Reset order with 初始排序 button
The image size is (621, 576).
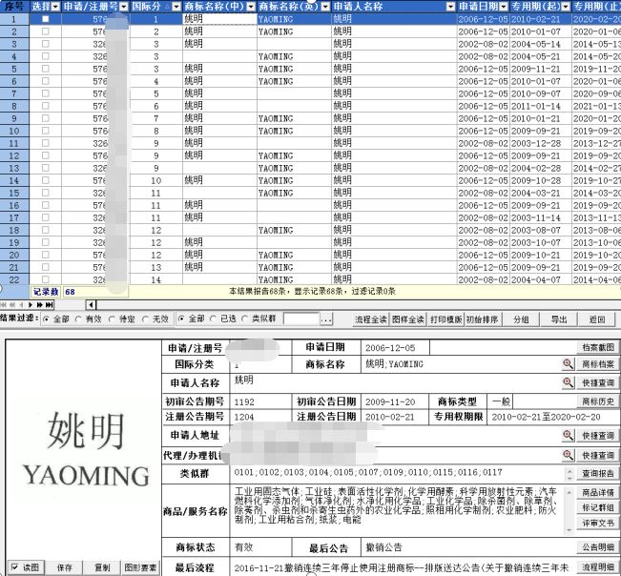482,319
